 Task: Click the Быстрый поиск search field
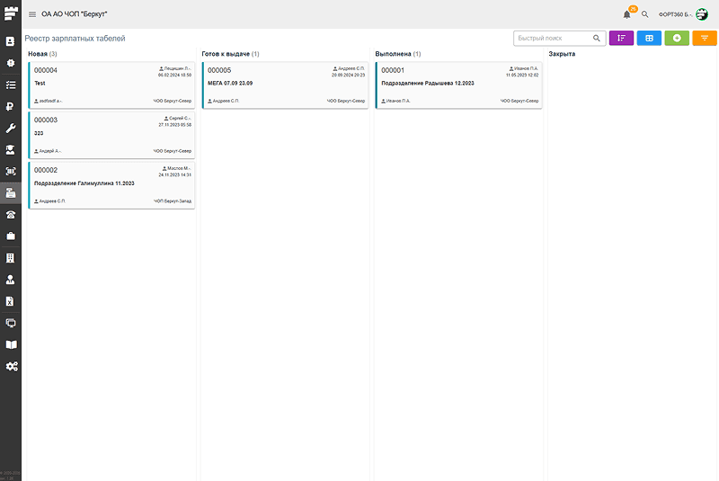[554, 39]
